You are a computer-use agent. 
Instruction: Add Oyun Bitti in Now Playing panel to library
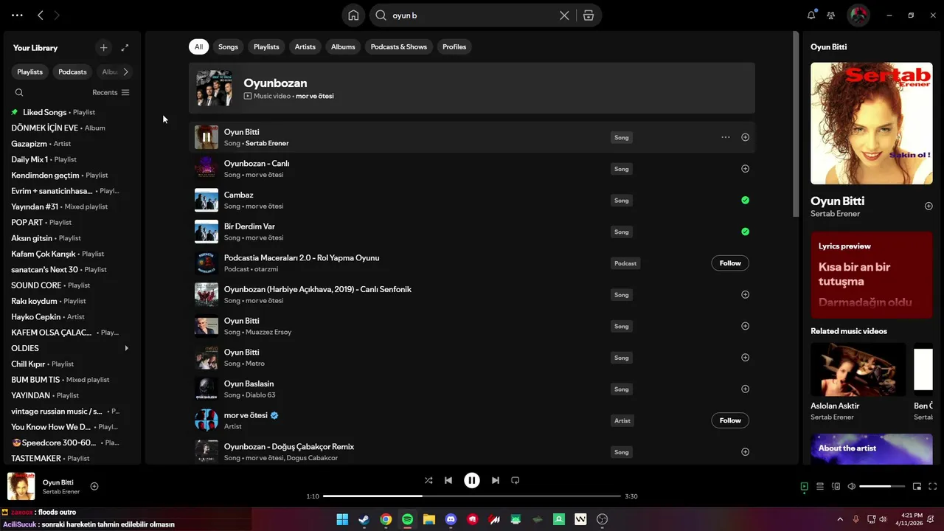(x=929, y=206)
